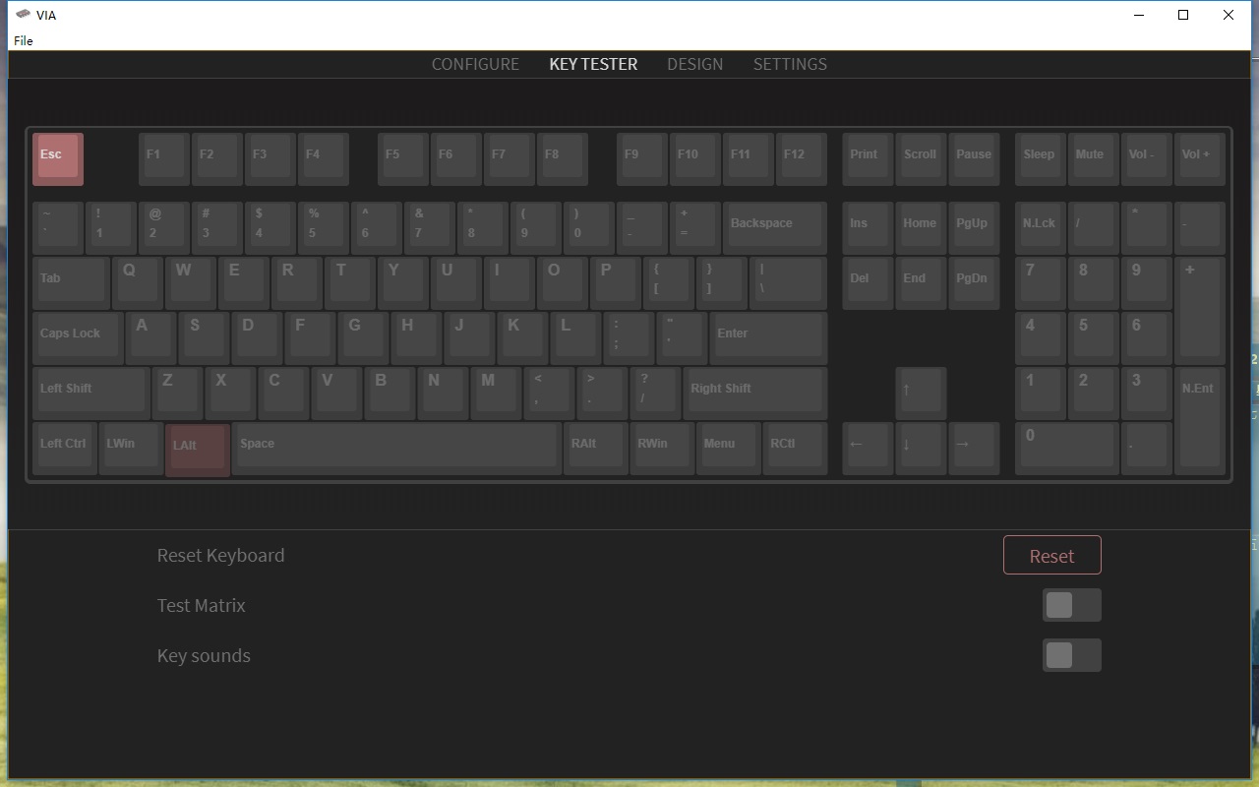
Task: Click the Test Matrix label
Action: 202,605
